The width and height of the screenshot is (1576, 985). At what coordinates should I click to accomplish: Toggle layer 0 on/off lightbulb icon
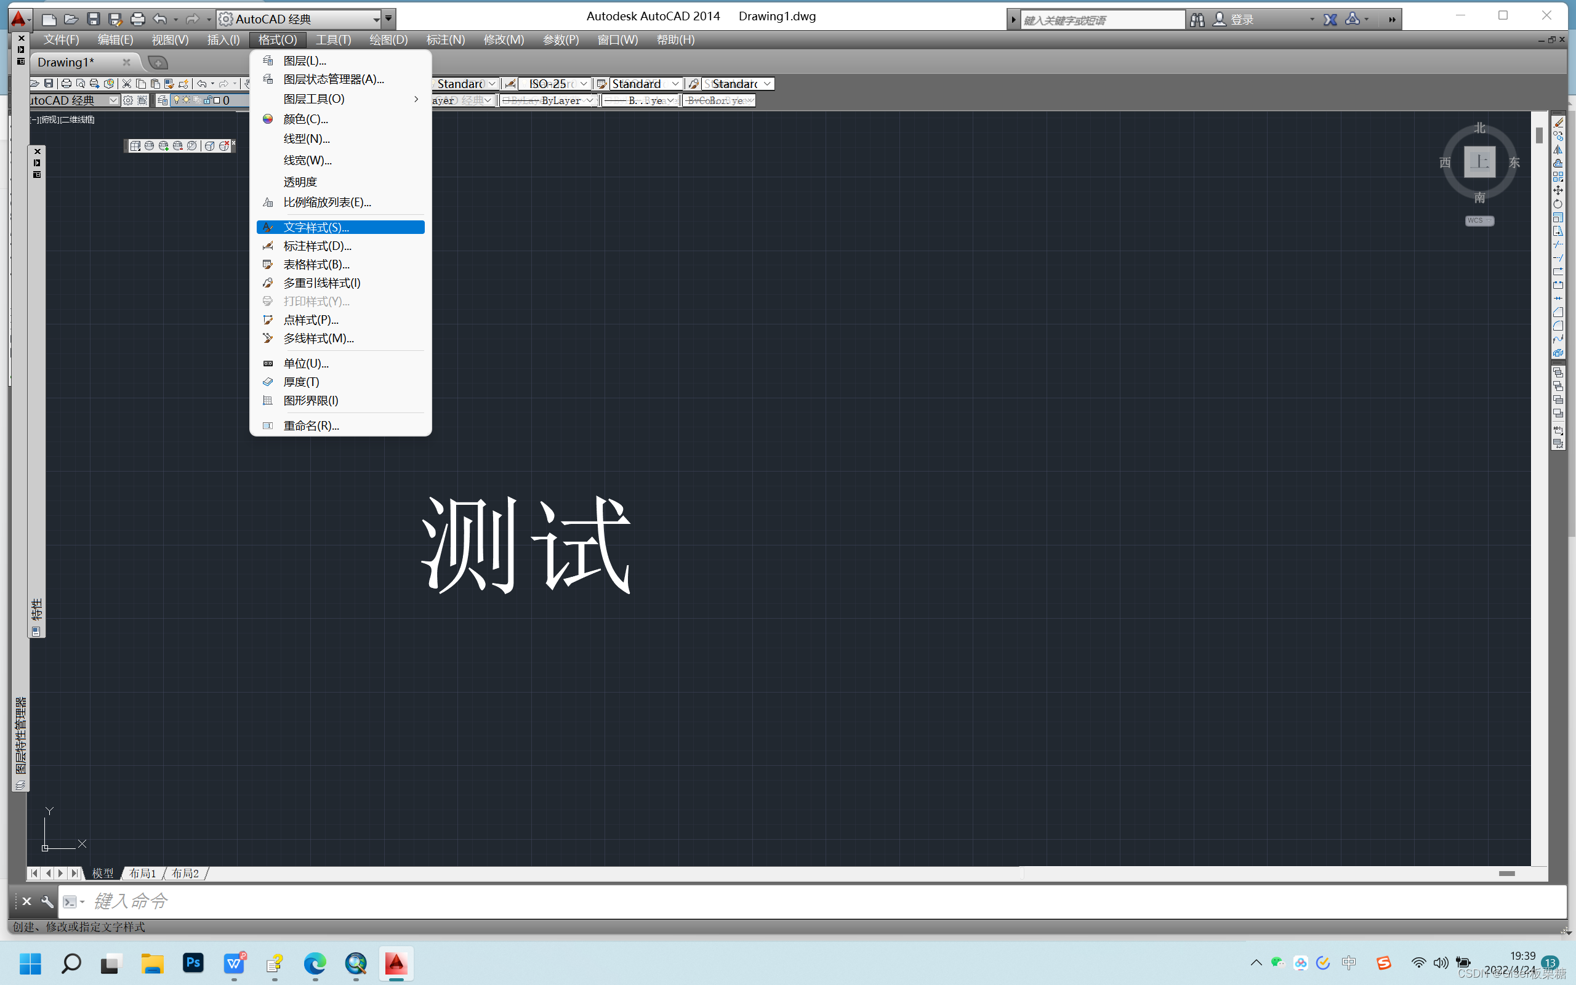point(176,100)
